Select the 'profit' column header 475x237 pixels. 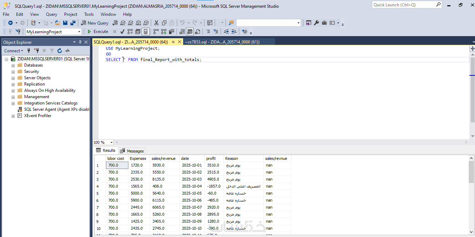pos(214,158)
